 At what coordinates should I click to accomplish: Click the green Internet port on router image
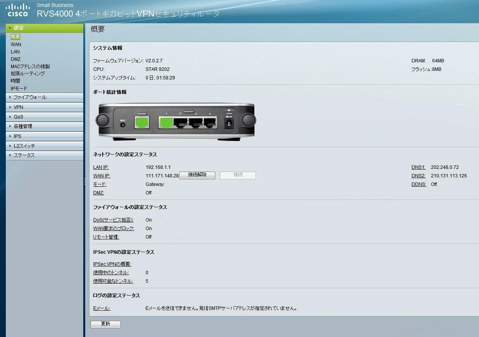141,122
